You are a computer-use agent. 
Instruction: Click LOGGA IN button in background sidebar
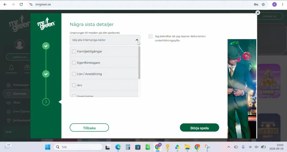click(x=18, y=57)
